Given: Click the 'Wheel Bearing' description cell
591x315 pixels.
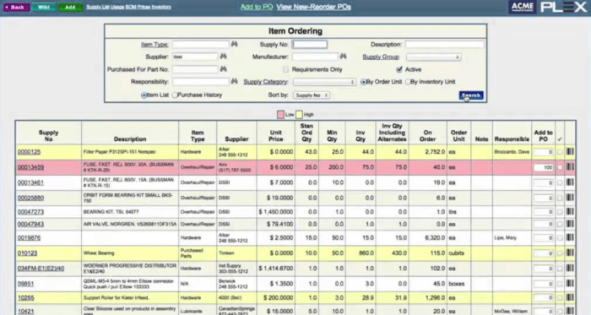Looking at the screenshot, I should click(130, 253).
